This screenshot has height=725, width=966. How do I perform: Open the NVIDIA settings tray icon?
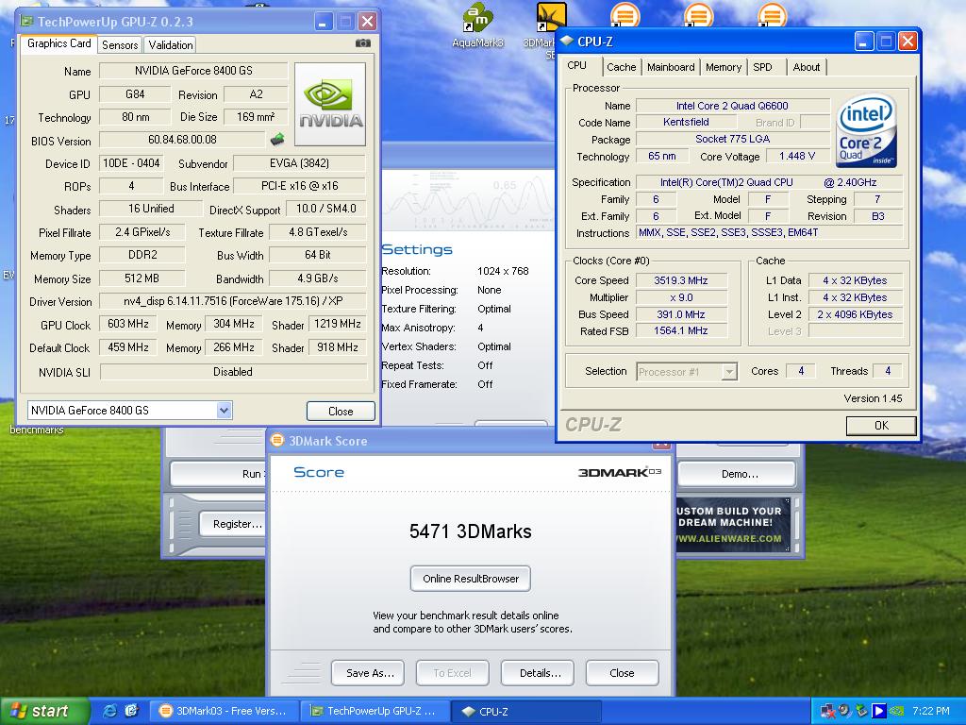click(896, 711)
